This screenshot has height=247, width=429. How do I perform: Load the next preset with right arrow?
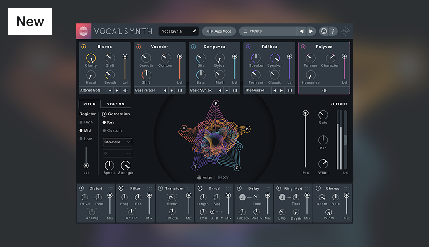point(311,31)
